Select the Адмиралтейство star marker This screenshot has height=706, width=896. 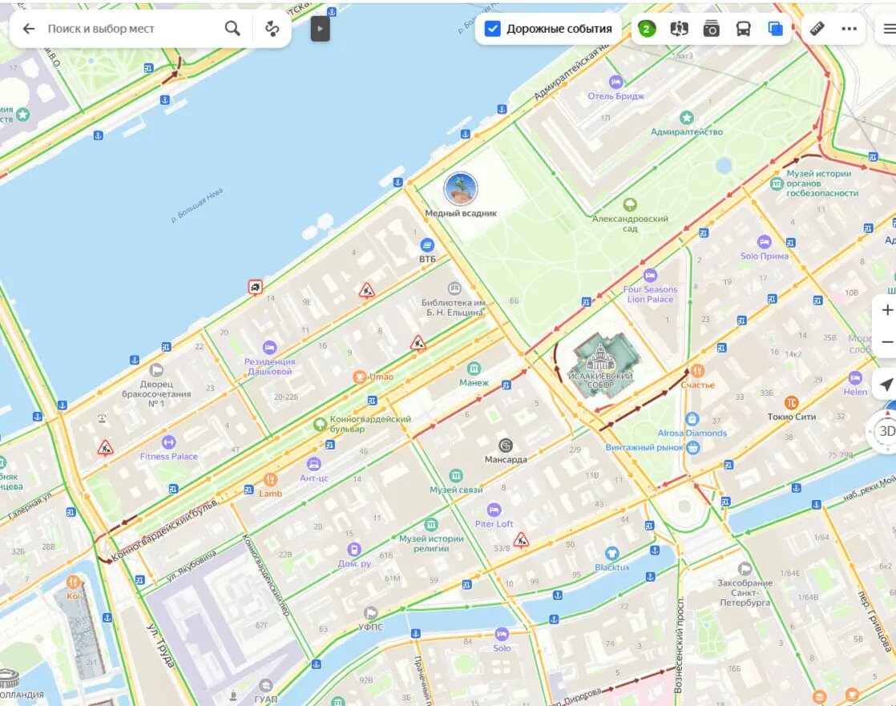click(686, 118)
